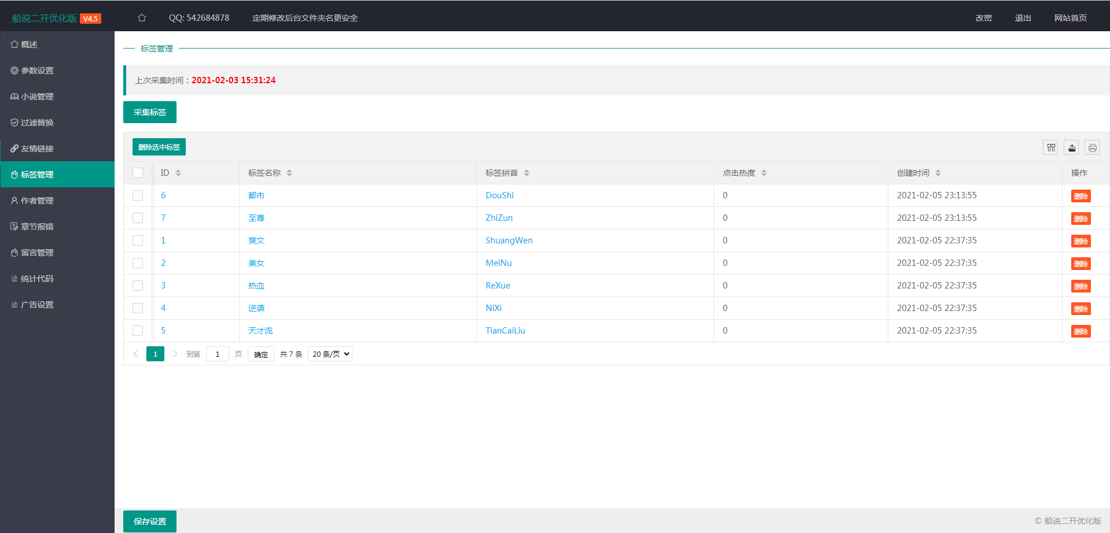Viewport: 1110px width, 533px height.
Task: Delete the 天才流 tag row
Action: click(1080, 331)
